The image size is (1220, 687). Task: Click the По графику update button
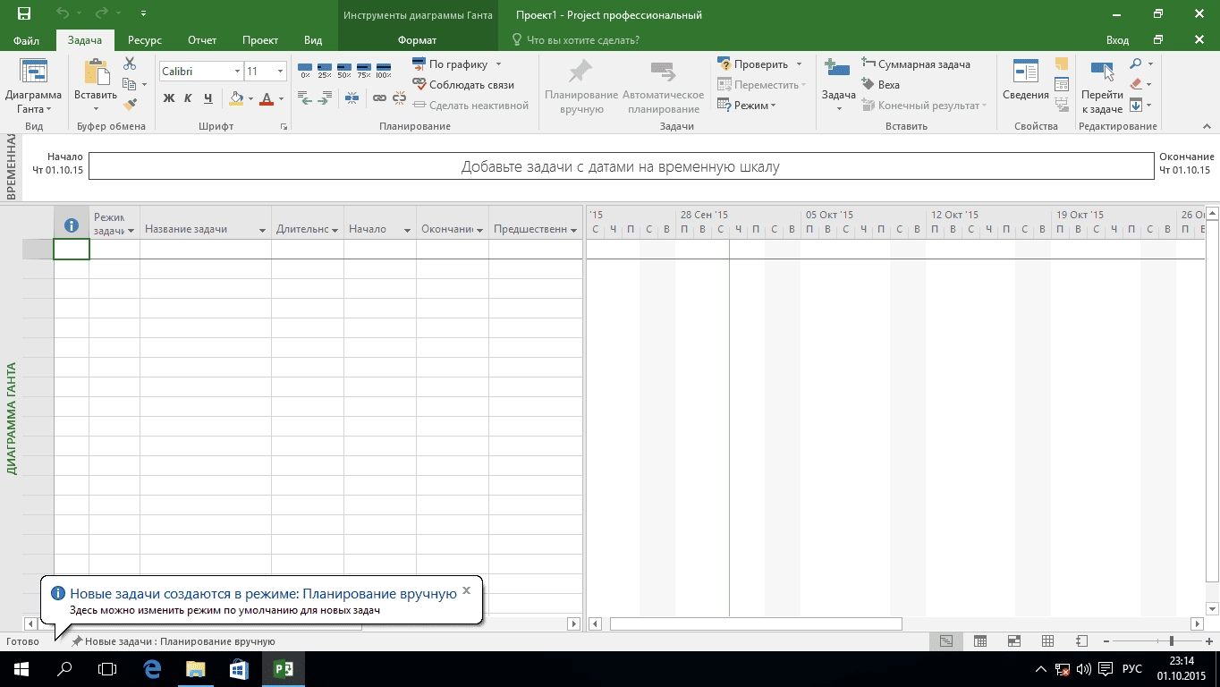[450, 64]
